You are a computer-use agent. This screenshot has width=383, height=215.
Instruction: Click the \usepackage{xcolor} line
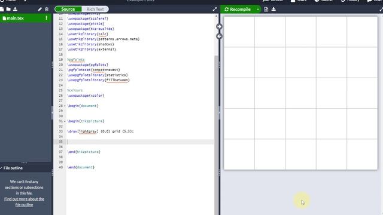[86, 96]
